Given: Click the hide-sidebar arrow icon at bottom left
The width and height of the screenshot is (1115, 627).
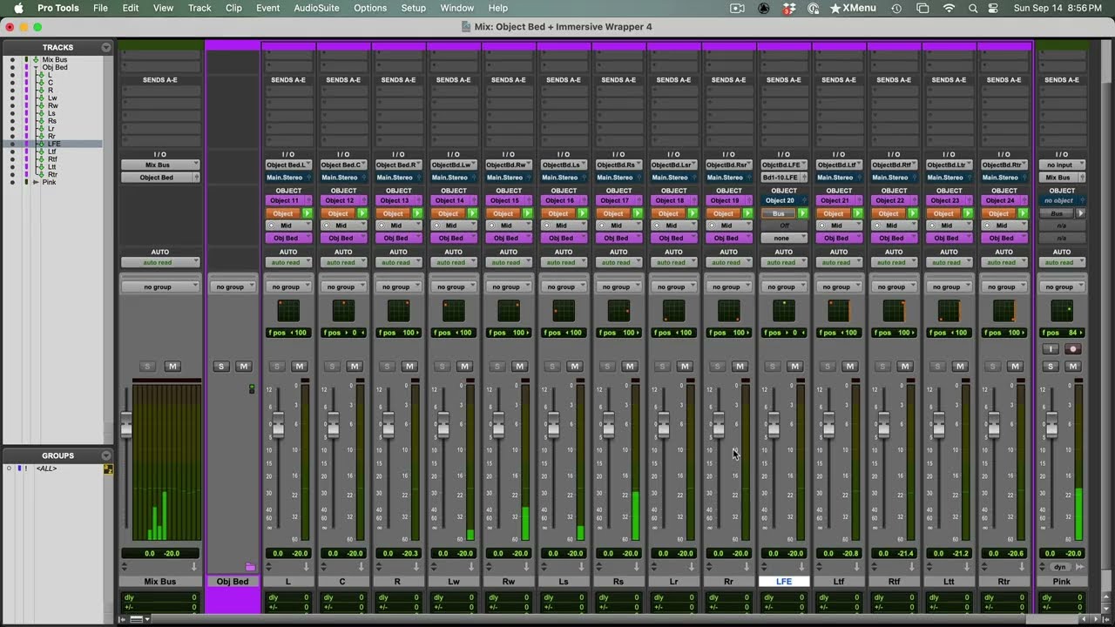Looking at the screenshot, I should click(123, 619).
